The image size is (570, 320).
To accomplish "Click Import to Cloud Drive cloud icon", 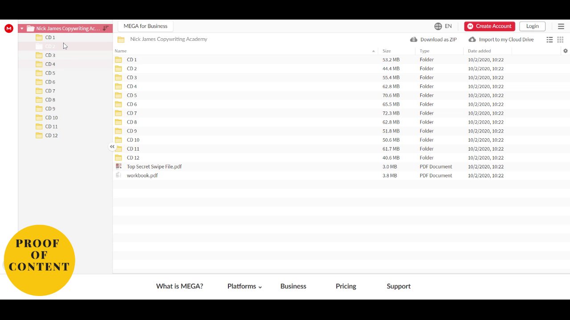I will point(472,40).
